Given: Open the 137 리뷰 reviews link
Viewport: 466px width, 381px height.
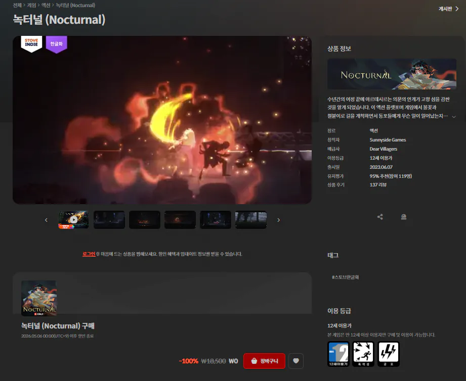Looking at the screenshot, I should [x=378, y=184].
